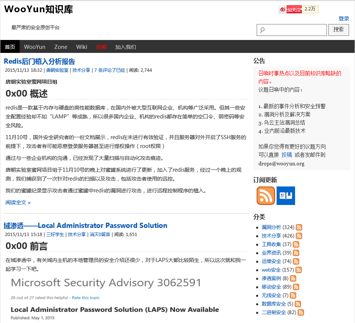Click RSS feed icon next to 业界资讯
Screen dimensions: 355x323
click(x=296, y=253)
